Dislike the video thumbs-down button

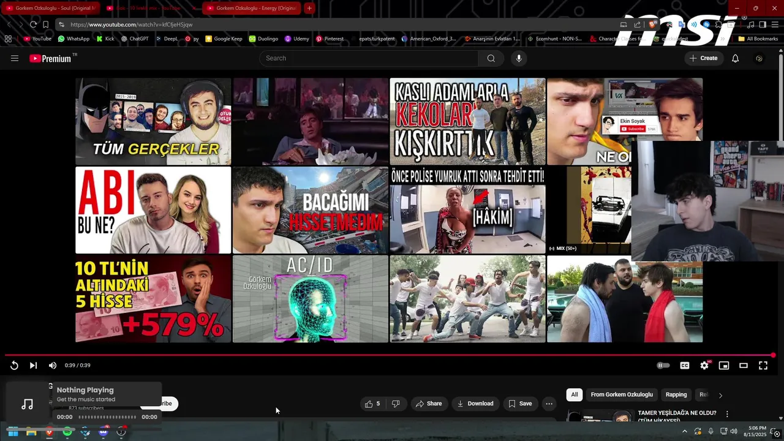pyautogui.click(x=396, y=404)
